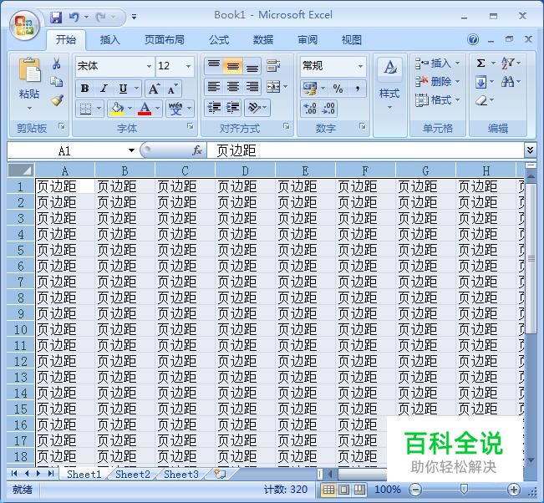
Task: Decrease font size with small A
Action: [x=172, y=89]
